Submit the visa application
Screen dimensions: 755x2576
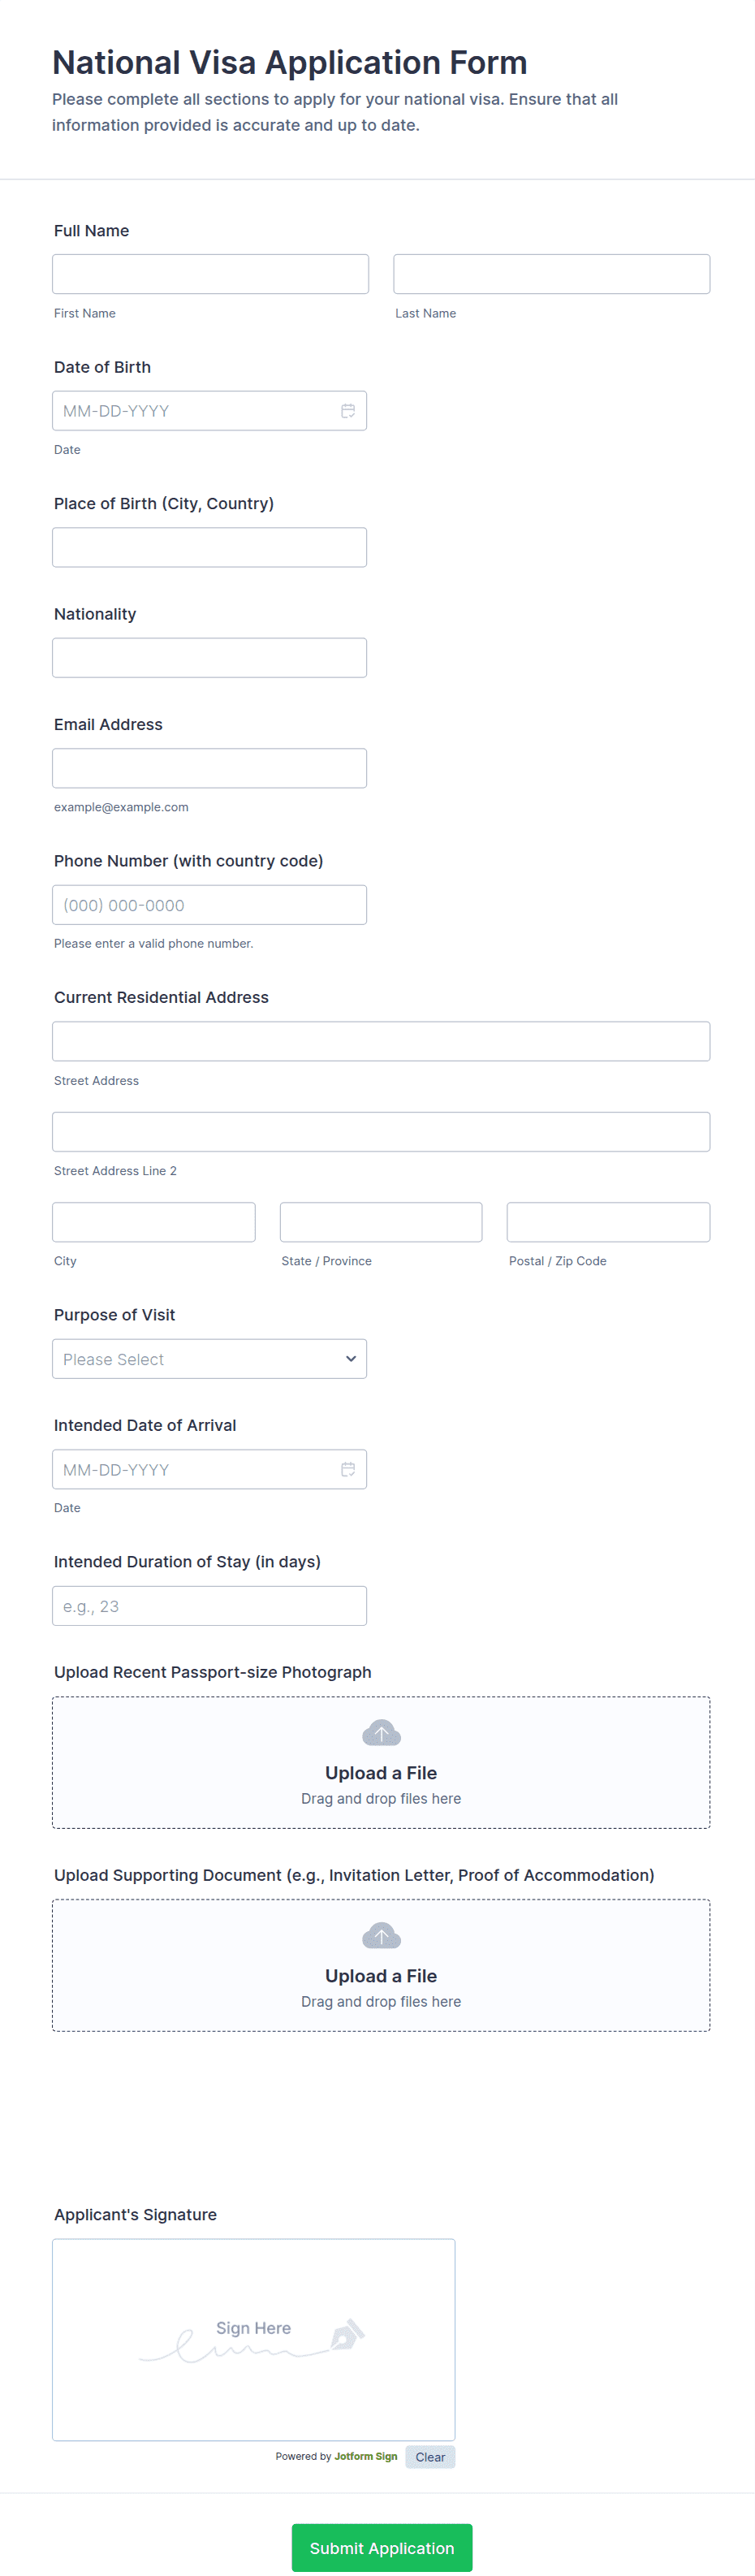tap(381, 2547)
